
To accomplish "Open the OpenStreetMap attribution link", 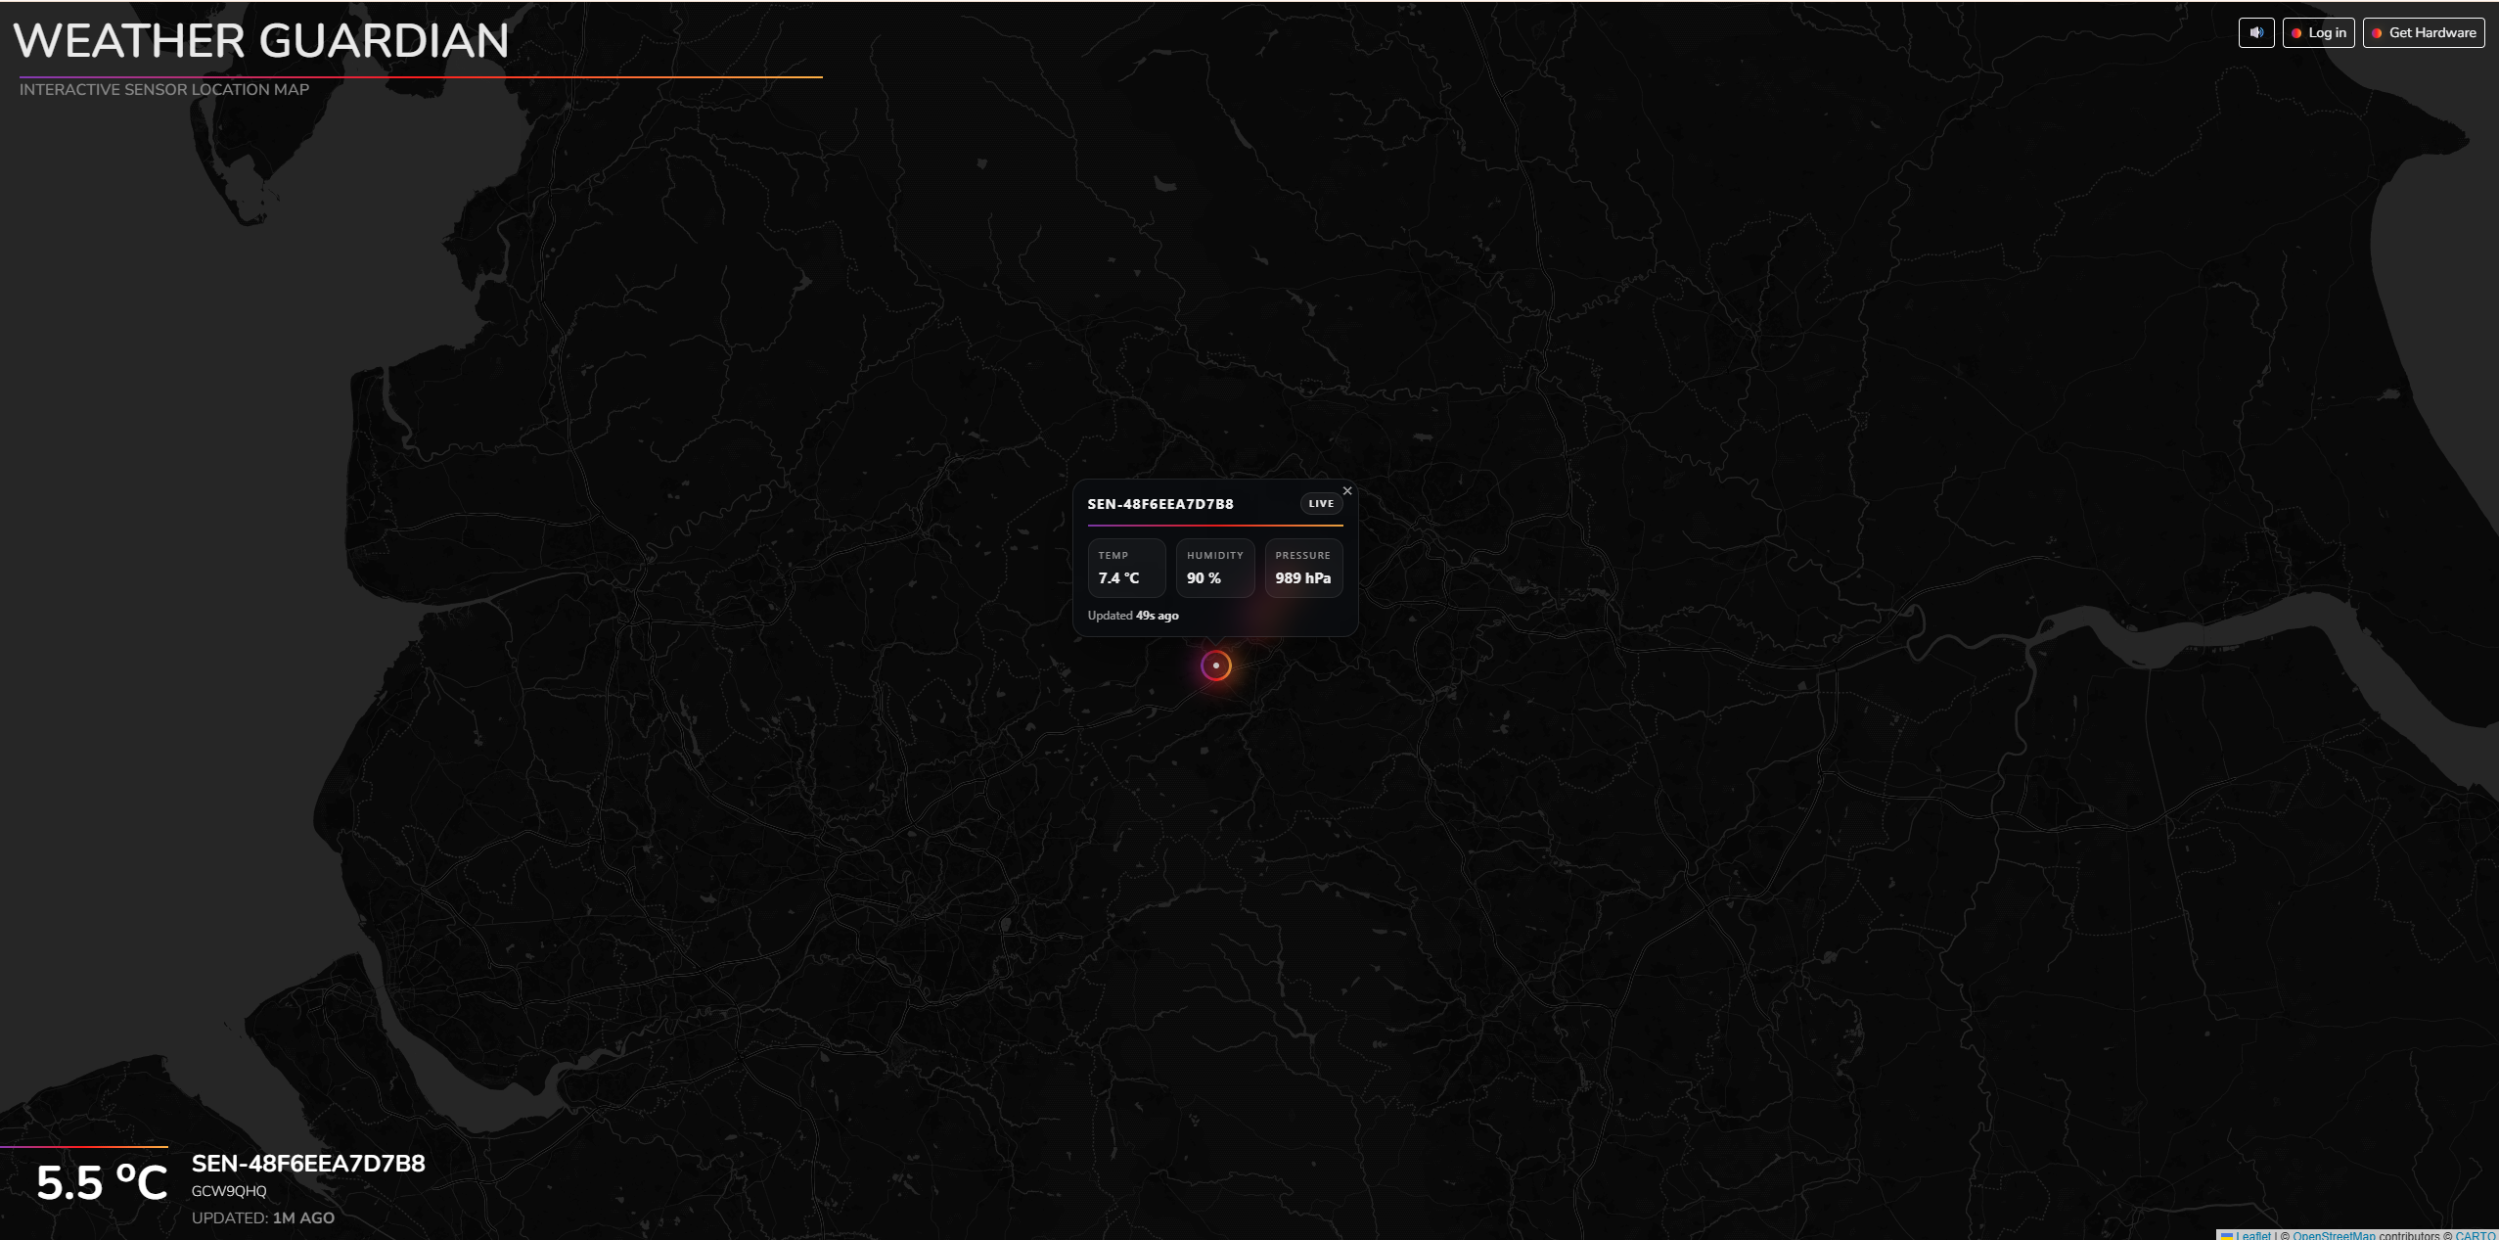I will point(2333,1235).
